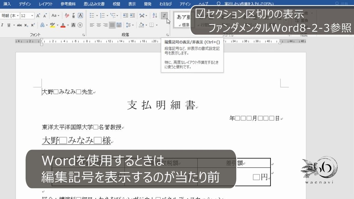
Task: Switch to レイアウト tab
Action: coord(46,4)
